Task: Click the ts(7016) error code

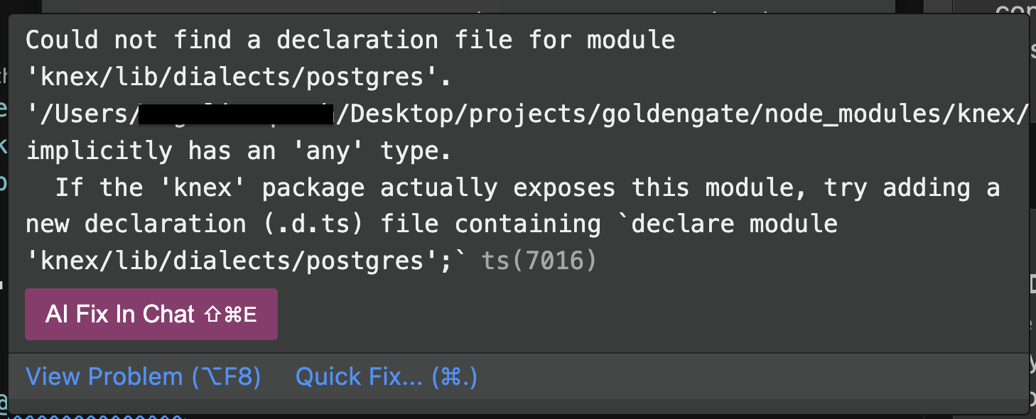Action: coord(539,261)
